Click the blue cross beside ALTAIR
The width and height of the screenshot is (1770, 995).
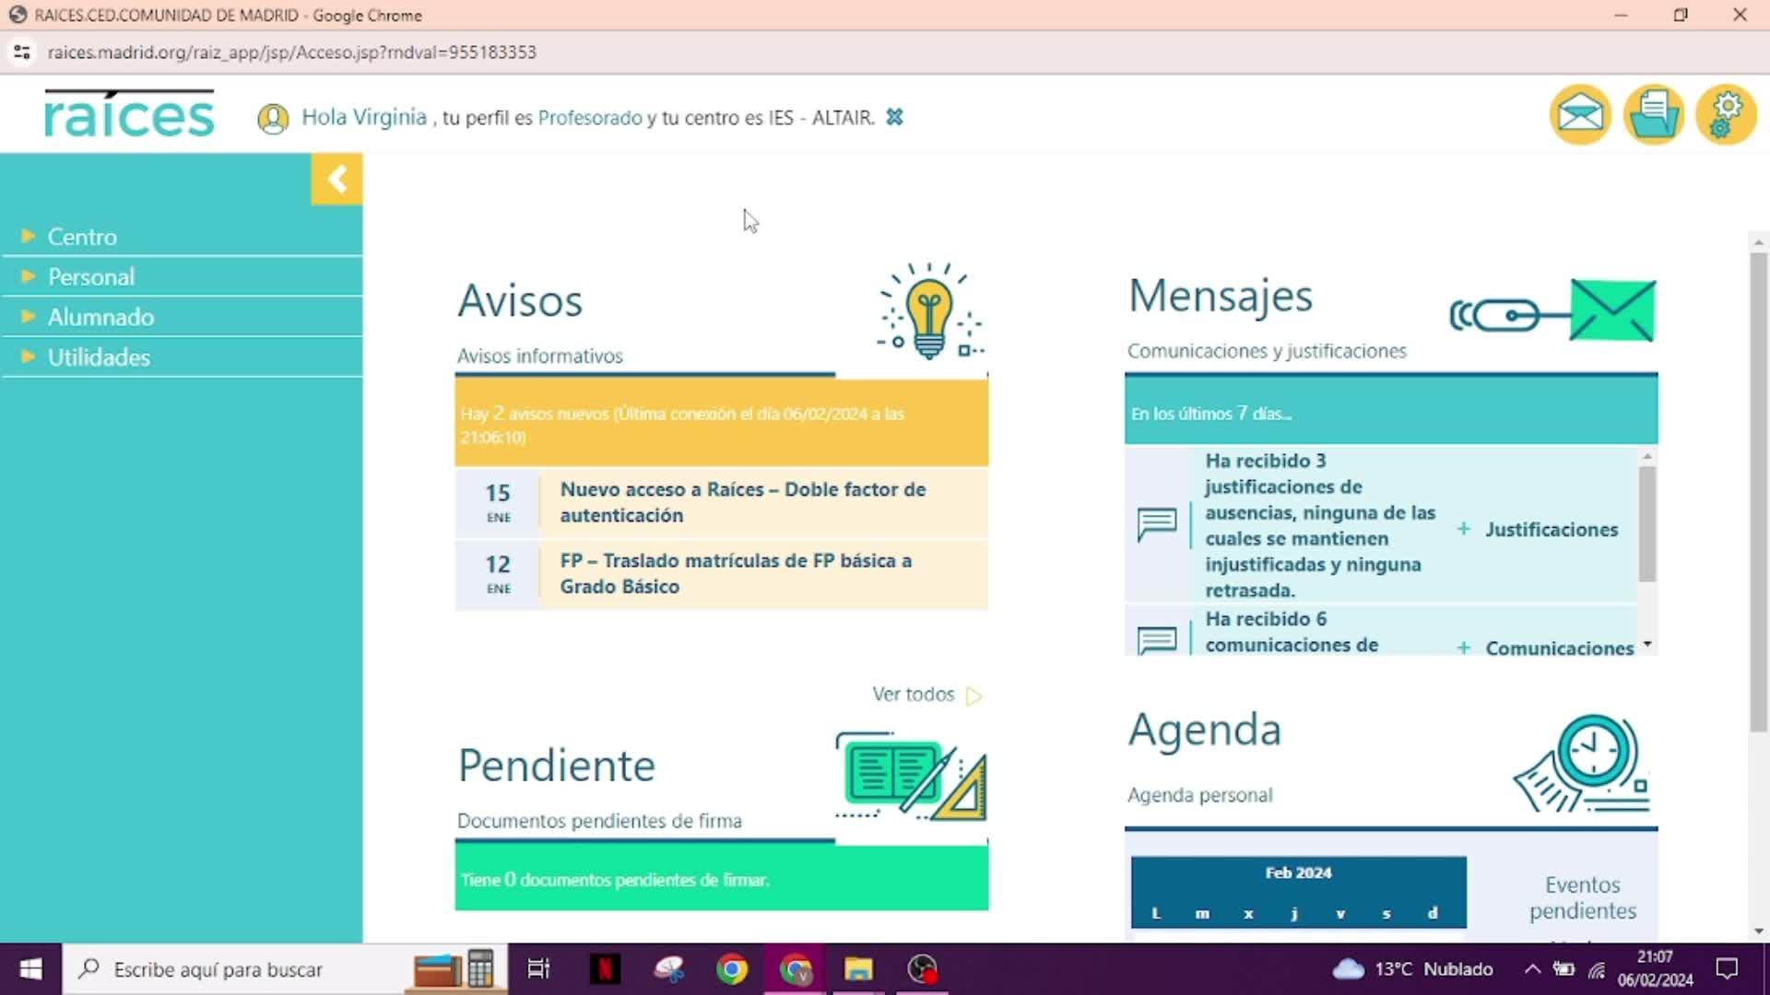(x=894, y=117)
